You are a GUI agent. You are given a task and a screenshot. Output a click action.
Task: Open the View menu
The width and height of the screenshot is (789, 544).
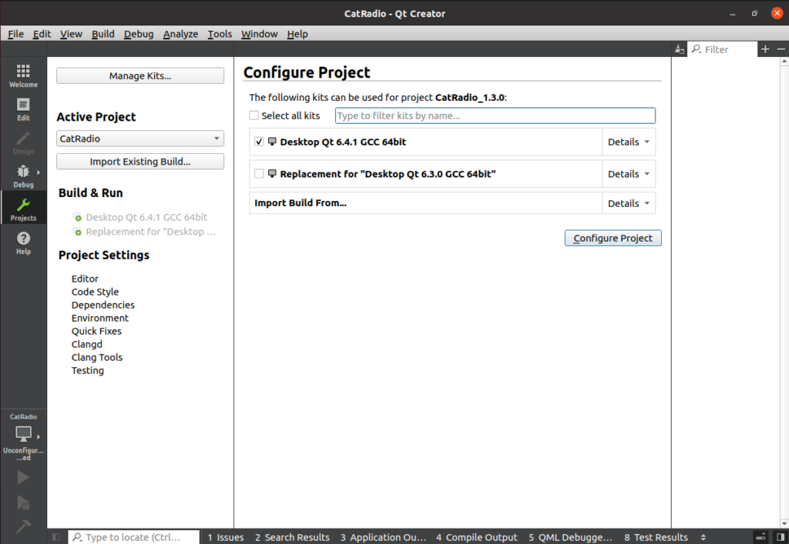point(71,34)
